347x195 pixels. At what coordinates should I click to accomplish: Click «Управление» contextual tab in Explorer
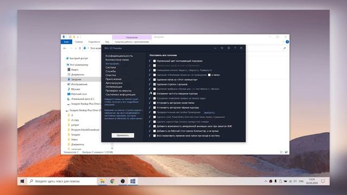point(132,37)
